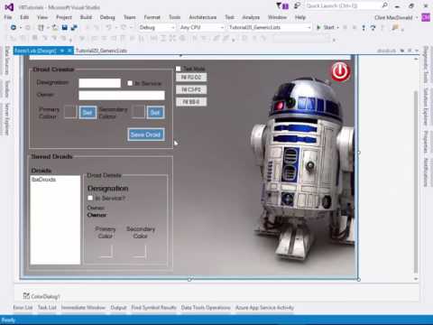433x325 pixels.
Task: Open the startup project dropdown Tutorial20_GenericLists
Action: (270, 27)
